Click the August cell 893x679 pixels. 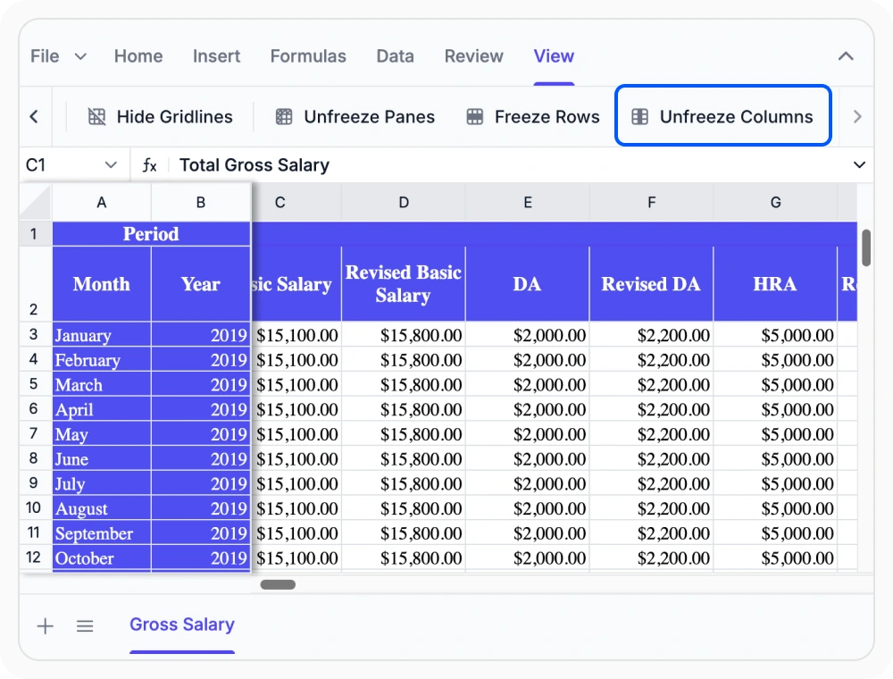click(102, 508)
